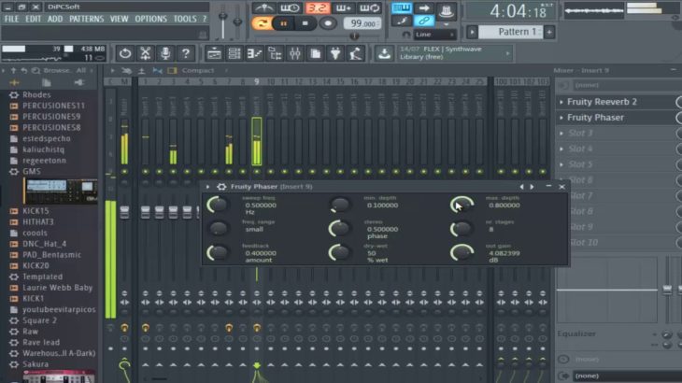Image resolution: width=682 pixels, height=383 pixels.
Task: Select Rave lead preset in browser
Action: tap(41, 343)
